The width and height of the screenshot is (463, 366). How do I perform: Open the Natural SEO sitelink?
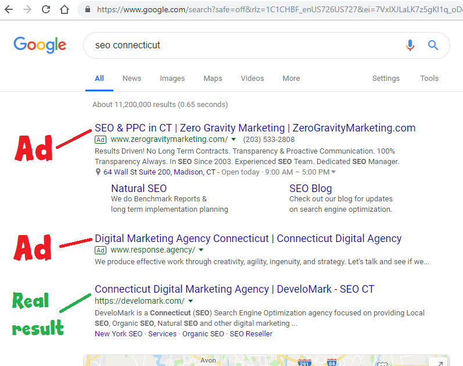click(139, 189)
